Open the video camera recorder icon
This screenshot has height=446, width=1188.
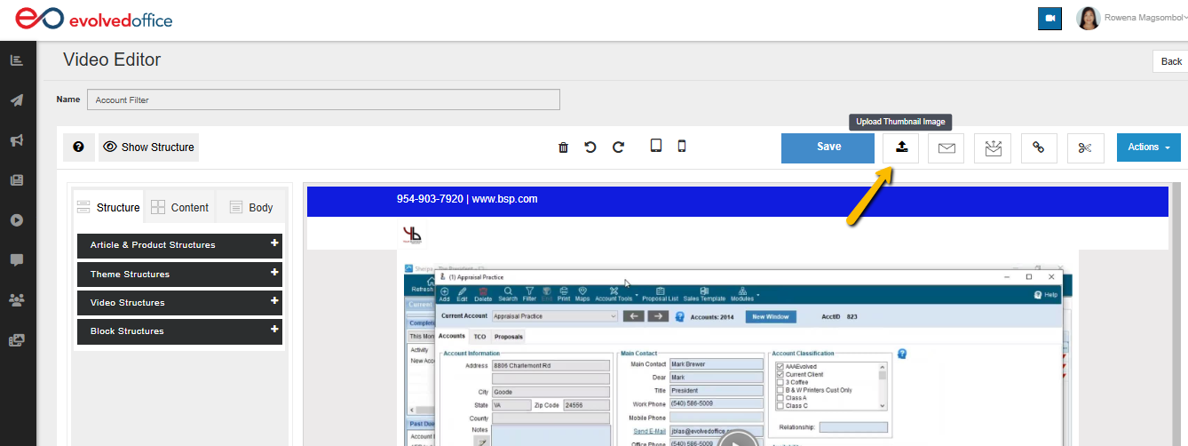(1049, 18)
